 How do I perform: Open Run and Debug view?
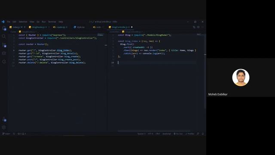pyautogui.click(x=4, y=53)
